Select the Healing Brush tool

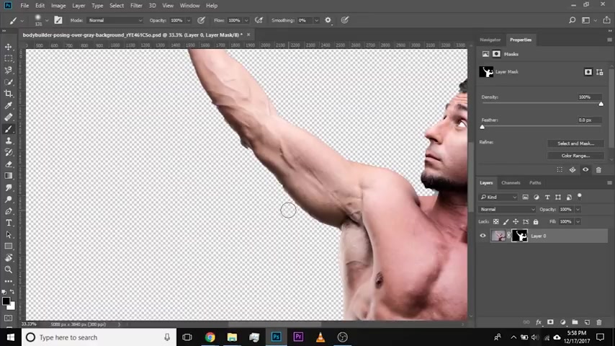coord(8,117)
